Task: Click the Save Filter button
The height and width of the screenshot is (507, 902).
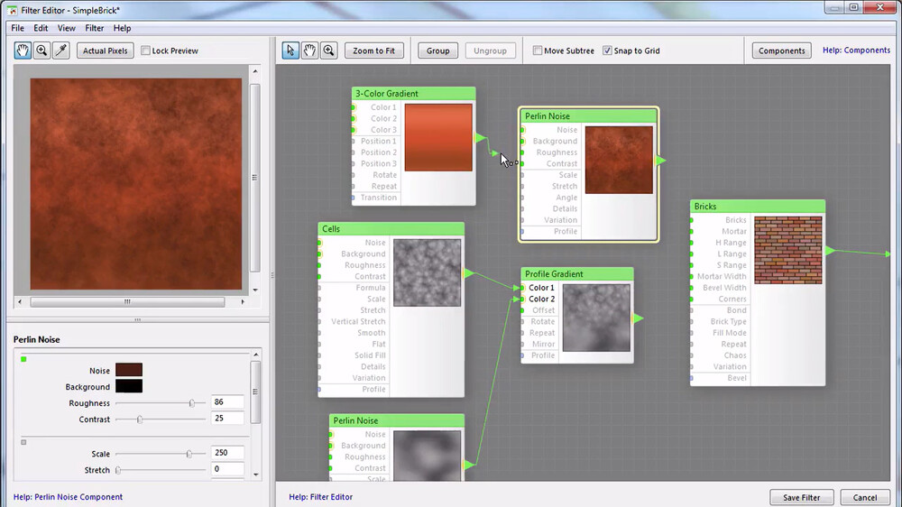Action: [x=801, y=497]
